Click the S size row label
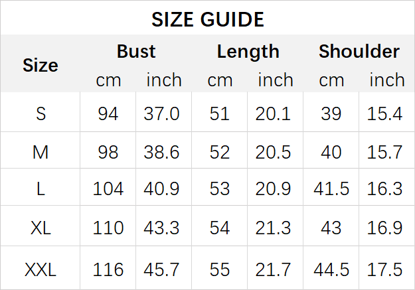Viewport: 415px width, 290px height. [x=41, y=114]
